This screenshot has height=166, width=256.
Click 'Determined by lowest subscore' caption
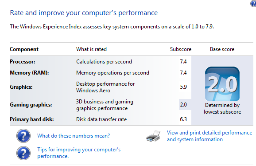pos(222,108)
